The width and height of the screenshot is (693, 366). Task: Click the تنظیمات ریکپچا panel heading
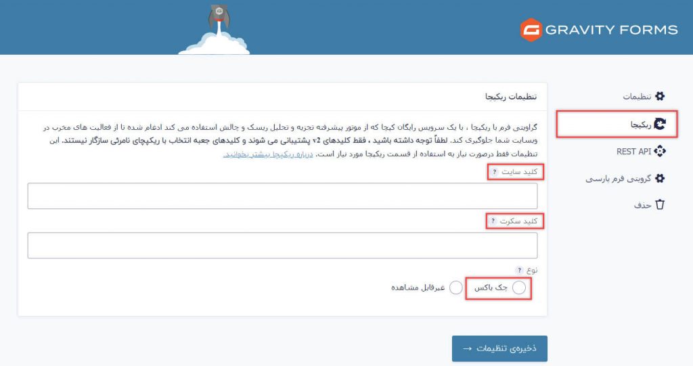[511, 96]
